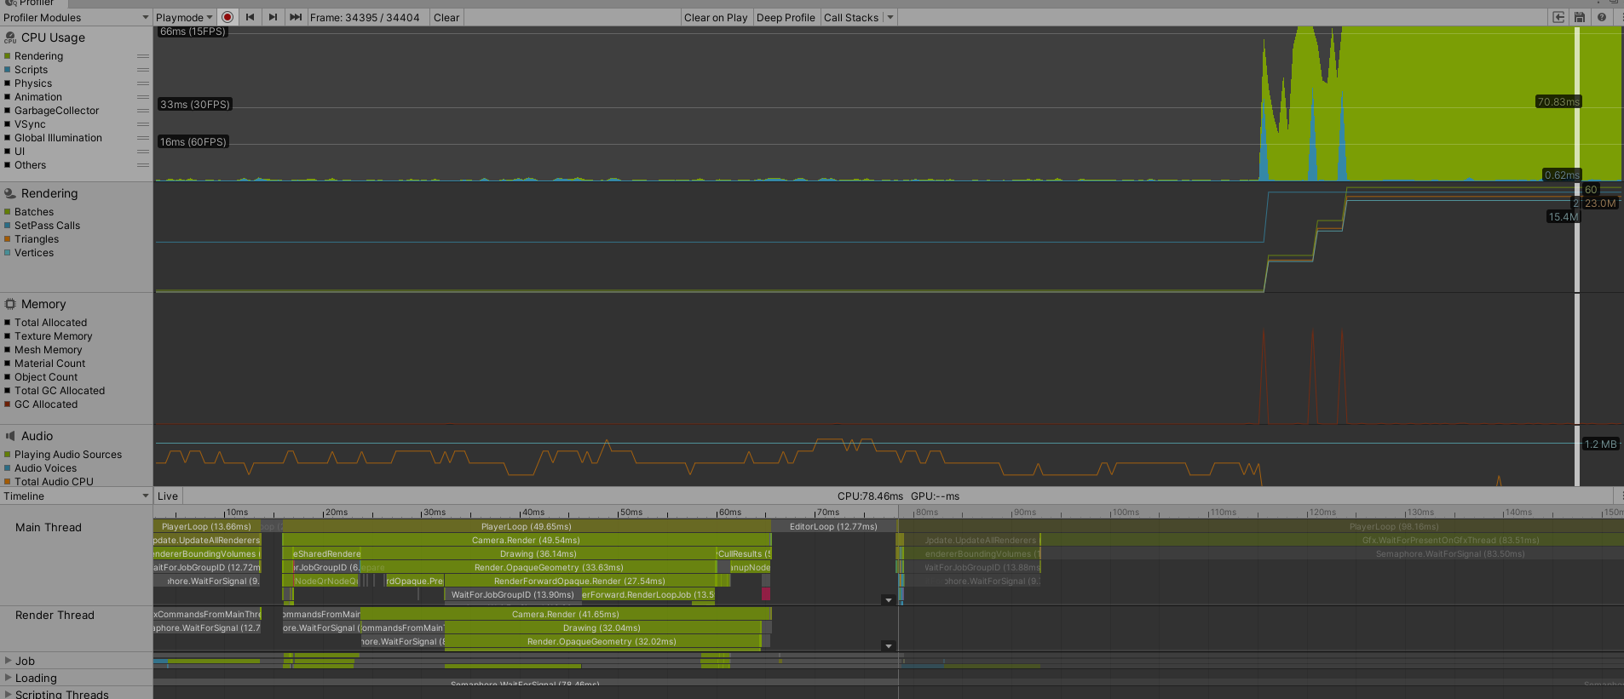The image size is (1624, 699).
Task: Select the Mesh Memory entry
Action: 48,350
